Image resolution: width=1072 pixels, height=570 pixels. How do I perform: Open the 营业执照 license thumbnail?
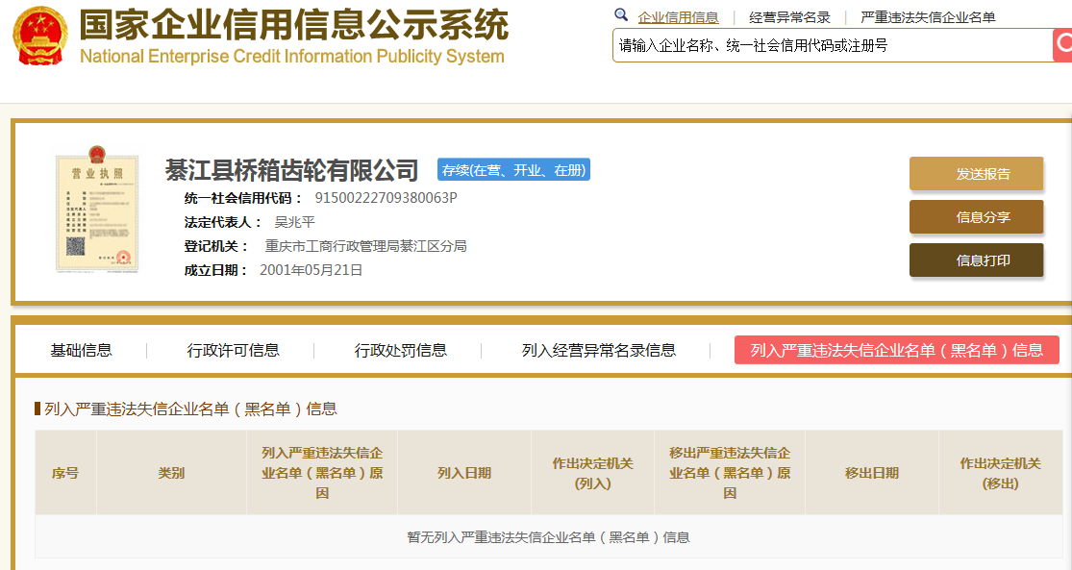(x=97, y=210)
